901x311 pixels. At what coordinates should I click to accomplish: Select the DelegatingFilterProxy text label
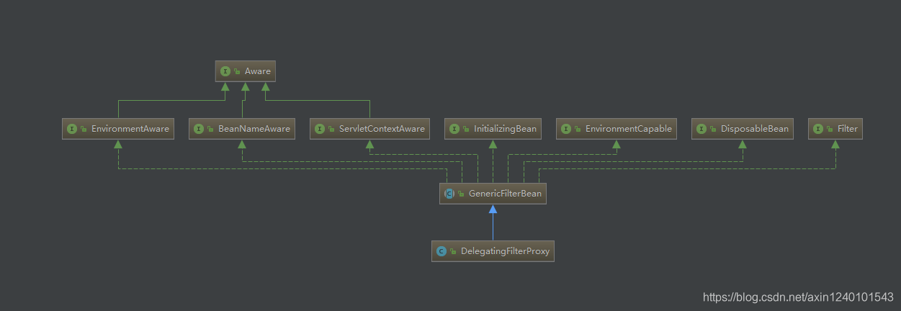[505, 252]
